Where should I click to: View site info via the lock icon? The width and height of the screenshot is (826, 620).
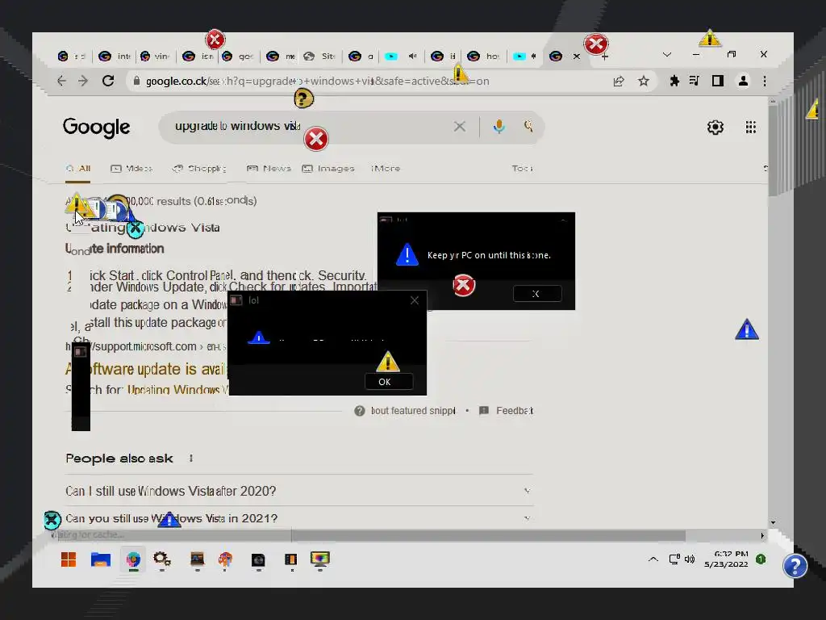click(x=137, y=81)
